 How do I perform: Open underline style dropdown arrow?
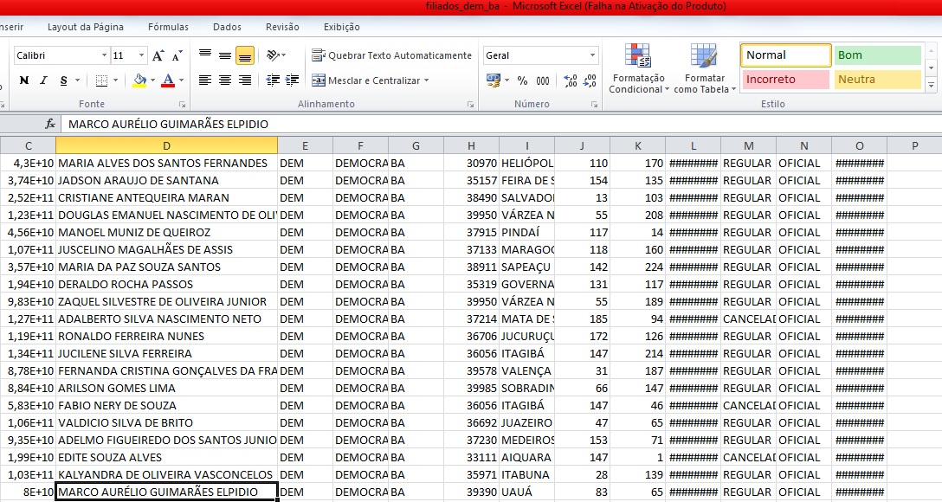[78, 80]
